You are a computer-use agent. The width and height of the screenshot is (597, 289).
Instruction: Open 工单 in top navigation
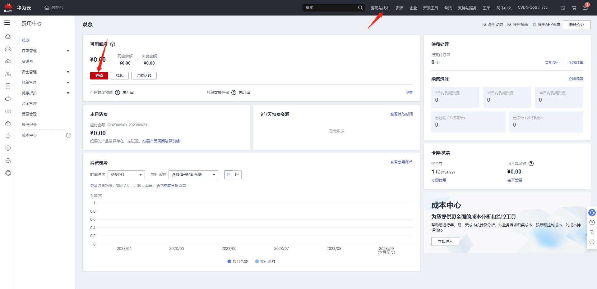click(x=487, y=8)
